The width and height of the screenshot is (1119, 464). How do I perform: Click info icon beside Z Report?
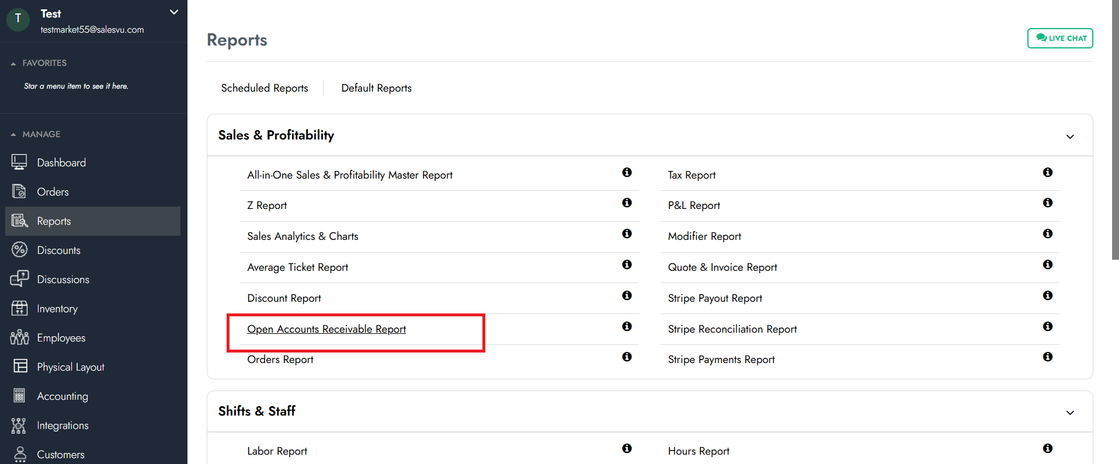[x=627, y=203]
